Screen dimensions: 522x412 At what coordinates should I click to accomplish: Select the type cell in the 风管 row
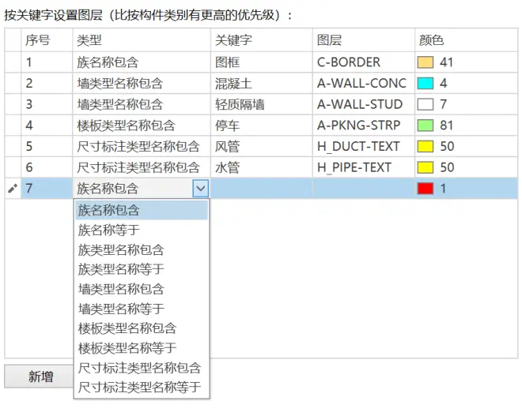pos(142,146)
